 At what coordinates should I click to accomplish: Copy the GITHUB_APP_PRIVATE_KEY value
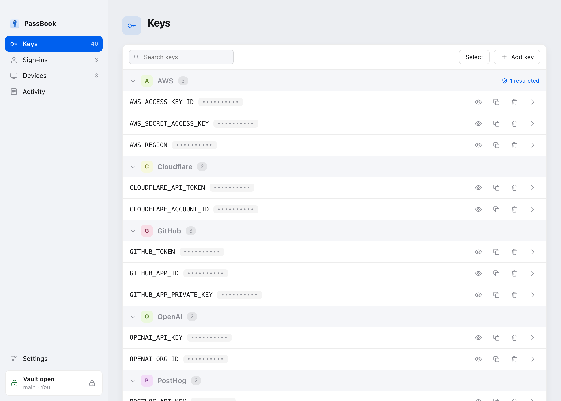tap(496, 295)
